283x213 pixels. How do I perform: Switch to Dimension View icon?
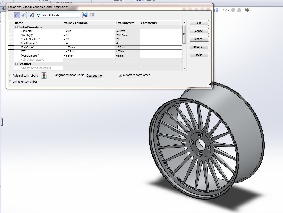point(24,15)
